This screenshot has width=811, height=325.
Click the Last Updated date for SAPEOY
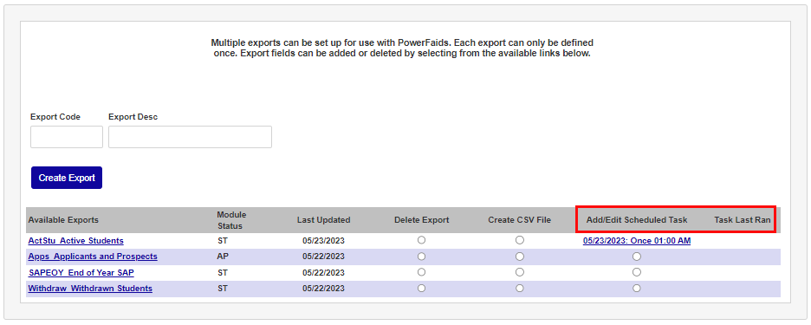(x=324, y=273)
